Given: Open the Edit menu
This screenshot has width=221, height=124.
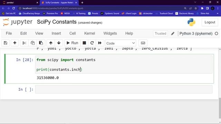Looking at the screenshot, I should pyautogui.click(x=23, y=33).
